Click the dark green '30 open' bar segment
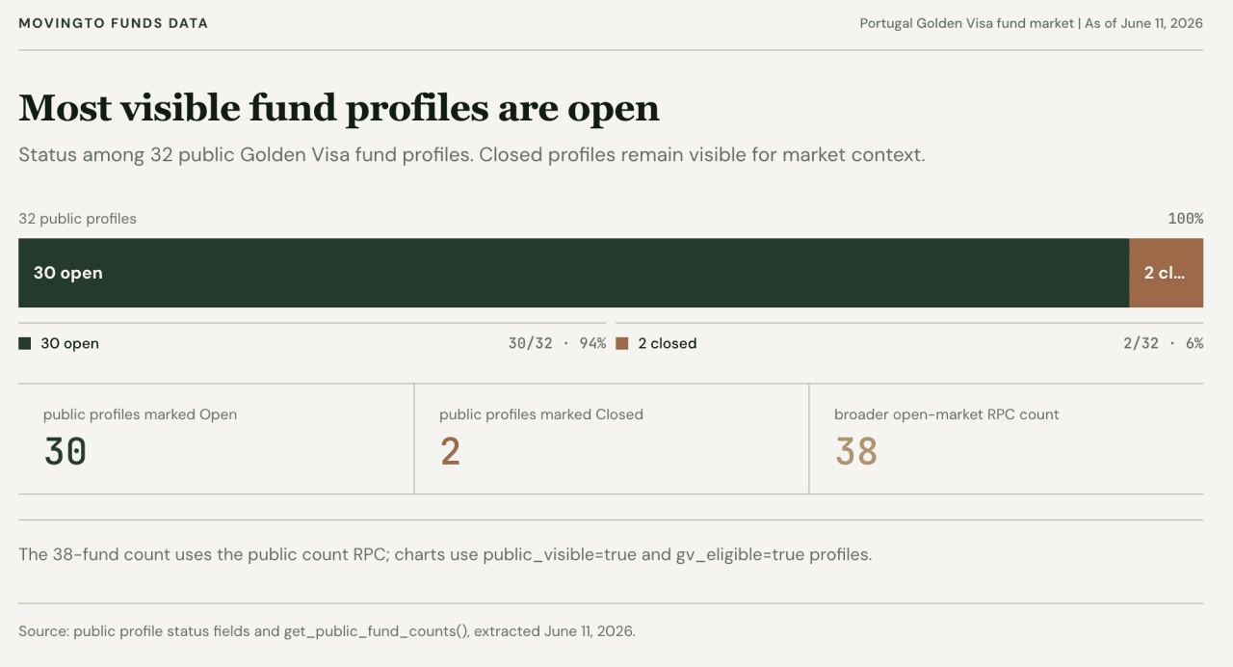1233x667 pixels. point(574,273)
